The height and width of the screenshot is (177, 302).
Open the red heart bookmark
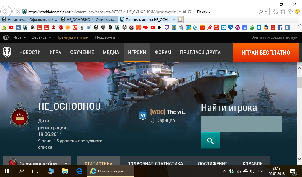pos(146,27)
